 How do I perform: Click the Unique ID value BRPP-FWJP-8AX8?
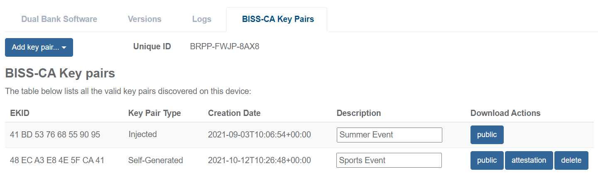tap(224, 46)
